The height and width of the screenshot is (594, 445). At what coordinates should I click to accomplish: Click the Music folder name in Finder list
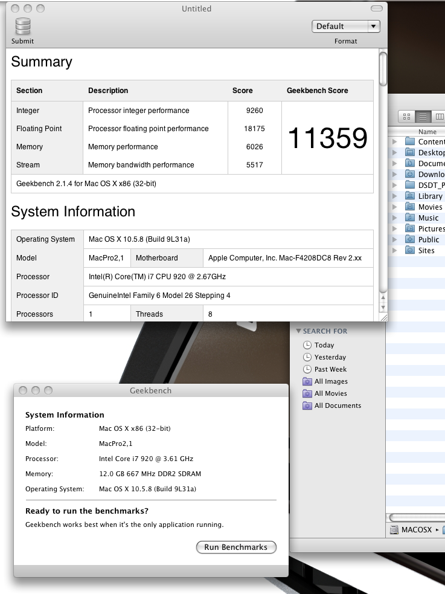(428, 218)
